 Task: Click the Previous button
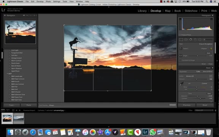click(x=187, y=105)
